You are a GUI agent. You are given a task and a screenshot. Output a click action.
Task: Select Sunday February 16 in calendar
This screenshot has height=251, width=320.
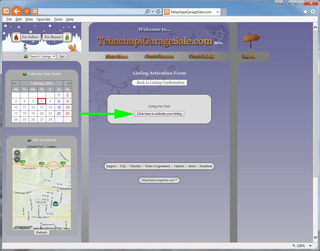tap(68, 107)
